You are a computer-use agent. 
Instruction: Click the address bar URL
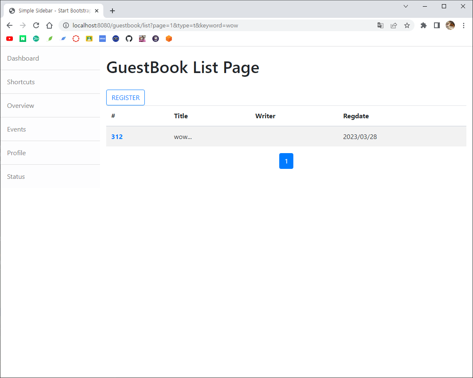[155, 25]
